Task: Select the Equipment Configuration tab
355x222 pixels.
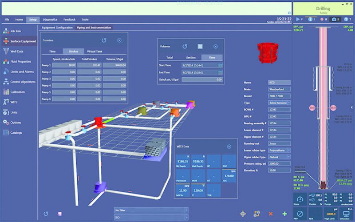Action: click(x=57, y=28)
